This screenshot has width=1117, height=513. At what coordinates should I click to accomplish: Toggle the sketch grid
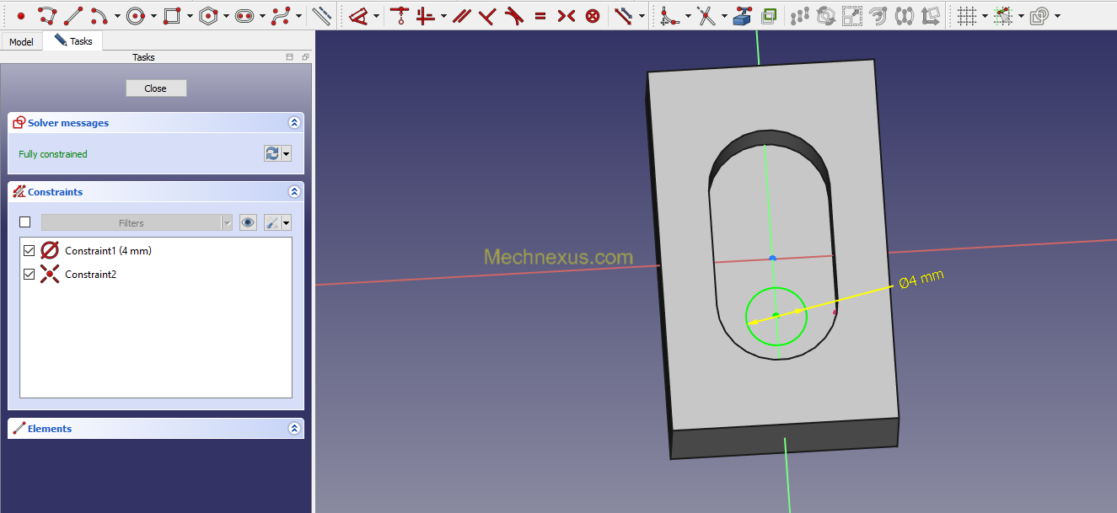[967, 15]
